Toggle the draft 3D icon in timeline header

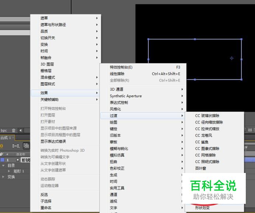[x=26, y=145]
